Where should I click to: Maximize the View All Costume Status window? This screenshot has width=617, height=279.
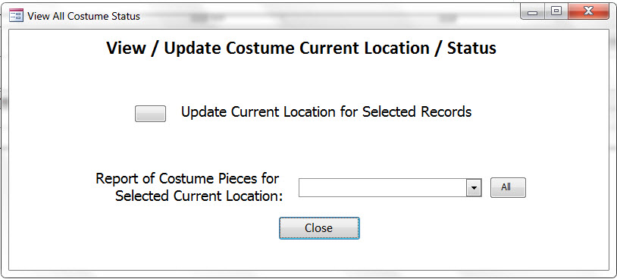point(556,11)
